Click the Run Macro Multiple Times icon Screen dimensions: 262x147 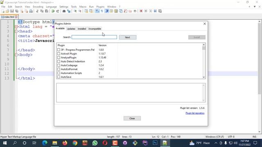(x=155, y=11)
